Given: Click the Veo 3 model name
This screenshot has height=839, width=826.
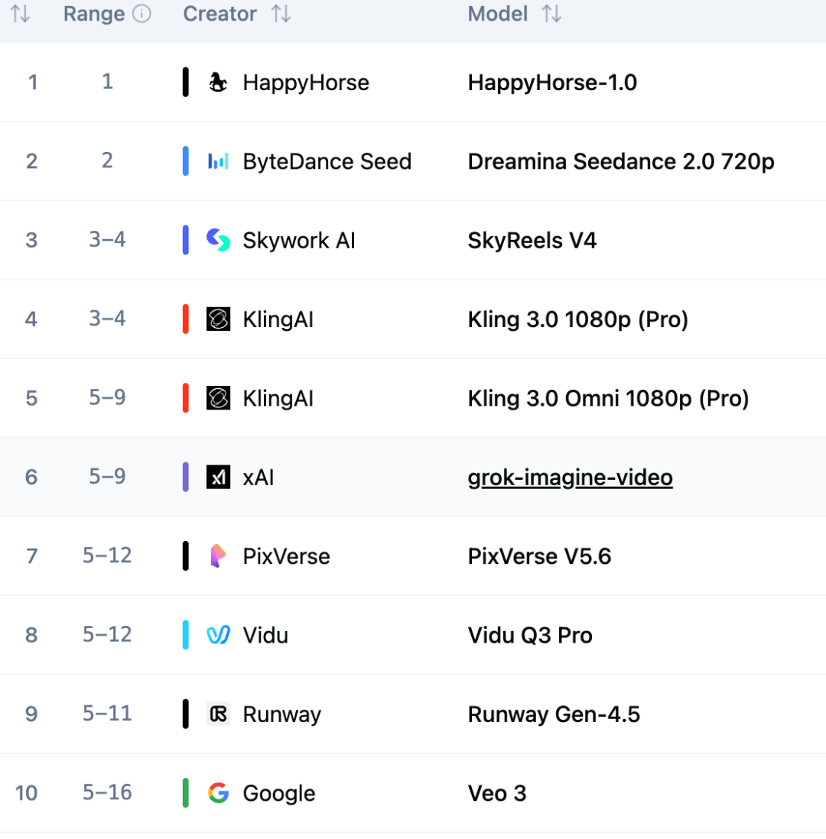Looking at the screenshot, I should 497,793.
